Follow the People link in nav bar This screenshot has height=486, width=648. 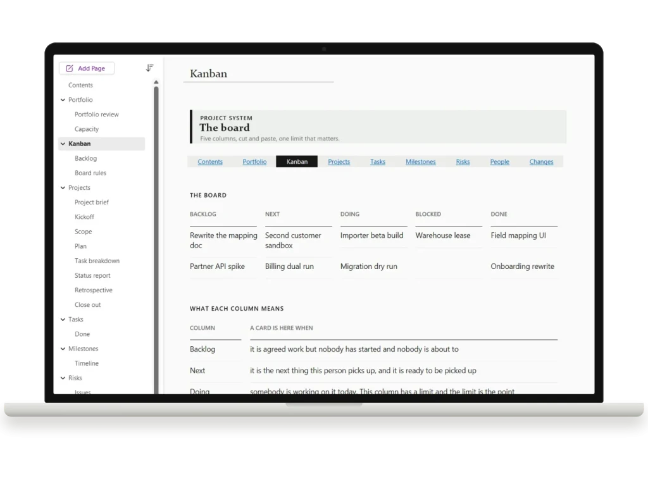tap(500, 161)
